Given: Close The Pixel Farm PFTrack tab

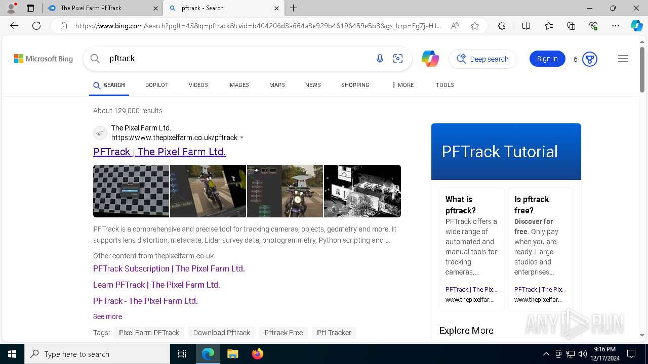Looking at the screenshot, I should click(x=155, y=8).
